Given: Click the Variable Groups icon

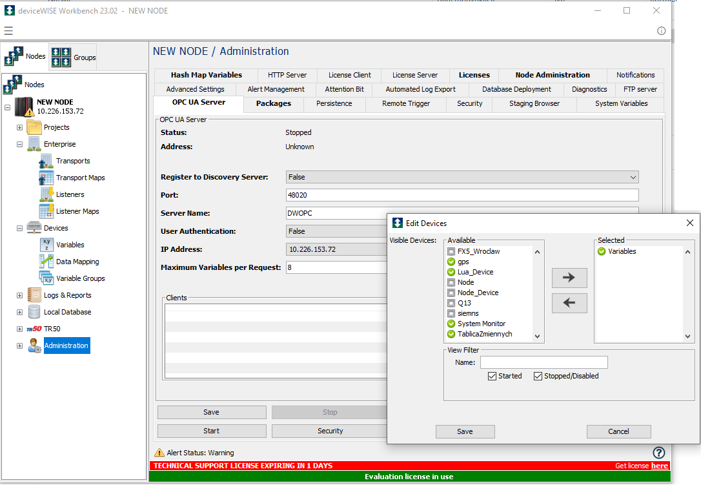Looking at the screenshot, I should (x=46, y=278).
